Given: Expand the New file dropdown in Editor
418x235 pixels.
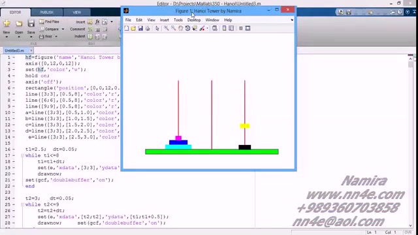Looking at the screenshot, I should tap(7, 37).
